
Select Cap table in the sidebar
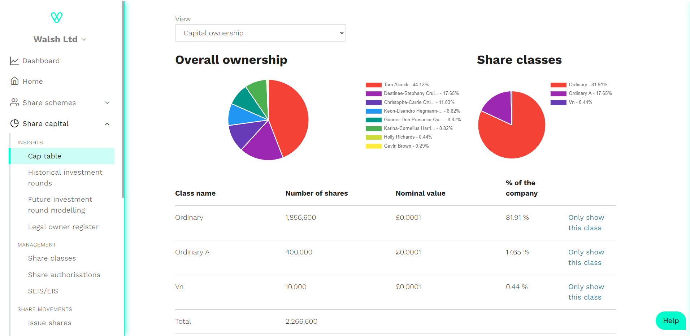tap(44, 156)
